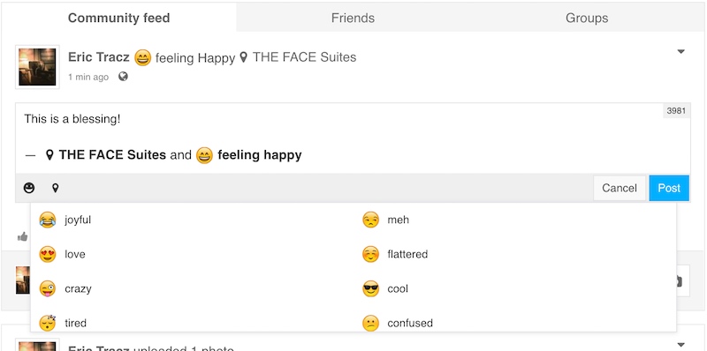Pick the cool sunglasses emoji

pos(370,288)
